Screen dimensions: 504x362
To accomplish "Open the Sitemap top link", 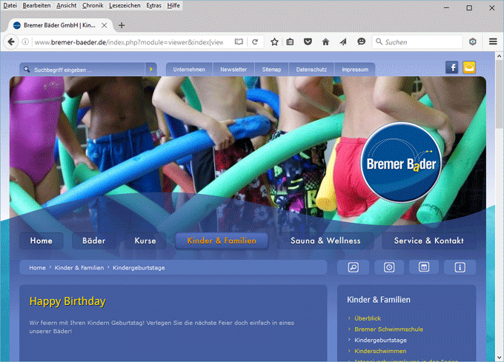I will tap(271, 70).
